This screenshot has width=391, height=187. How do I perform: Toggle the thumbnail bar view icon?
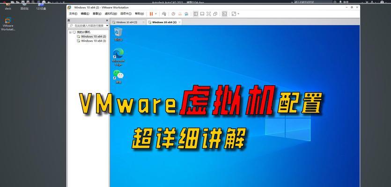pyautogui.click(x=202, y=14)
